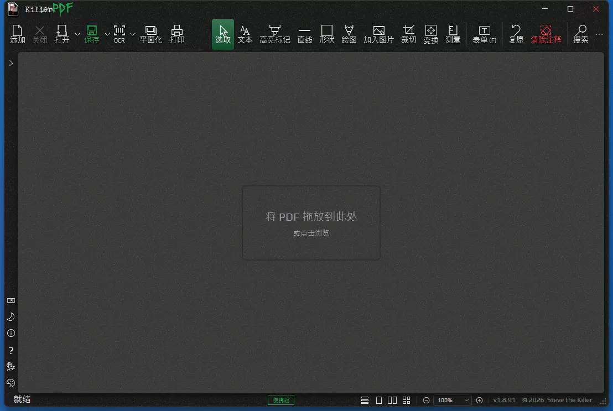Click the sidebar arrow-in-box icon
The width and height of the screenshot is (613, 411).
[x=11, y=300]
